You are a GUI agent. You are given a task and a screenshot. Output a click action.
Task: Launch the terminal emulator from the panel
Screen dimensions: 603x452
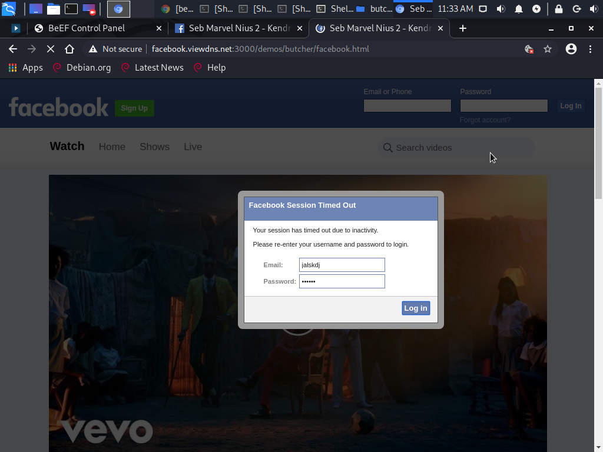(71, 9)
